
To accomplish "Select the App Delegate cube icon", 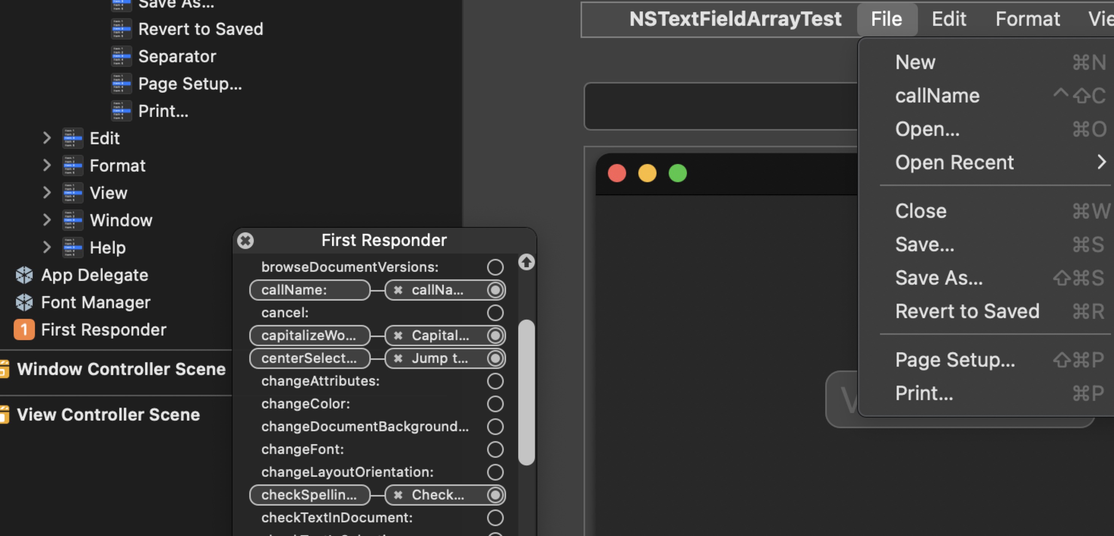I will click(24, 275).
